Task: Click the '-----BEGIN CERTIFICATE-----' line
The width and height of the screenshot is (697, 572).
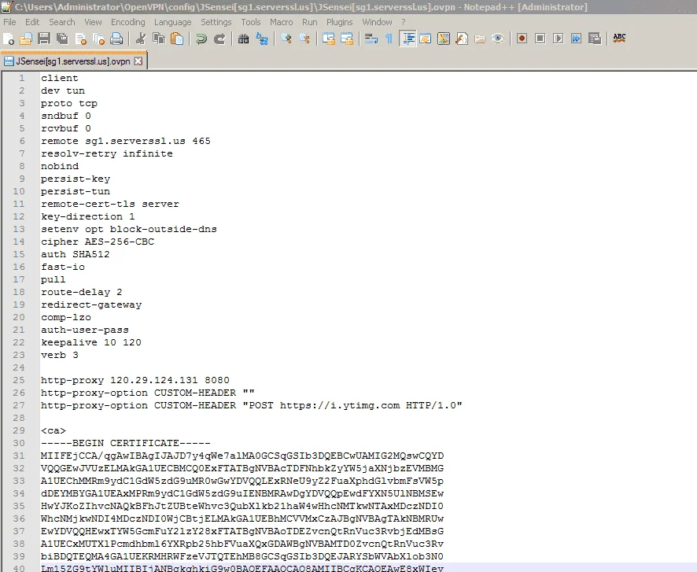Action: 126,443
